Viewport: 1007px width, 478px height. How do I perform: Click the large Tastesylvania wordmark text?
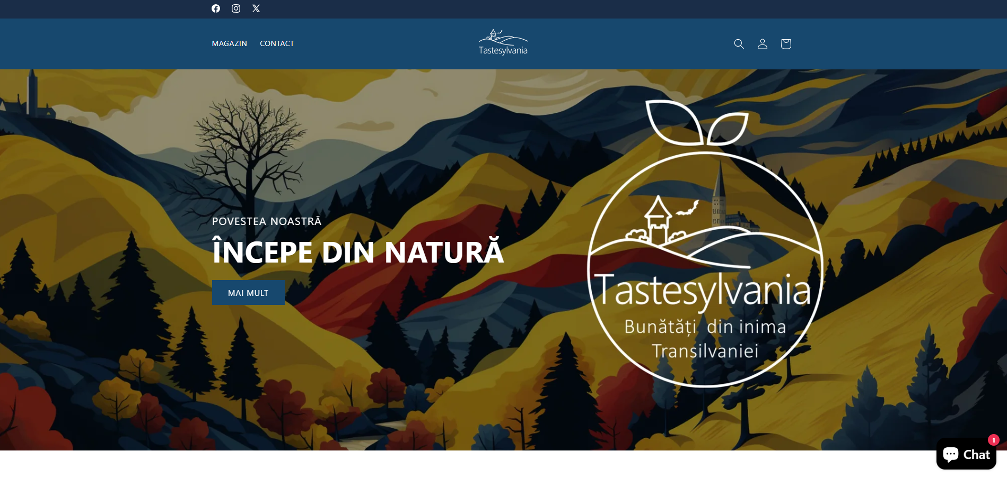[703, 290]
